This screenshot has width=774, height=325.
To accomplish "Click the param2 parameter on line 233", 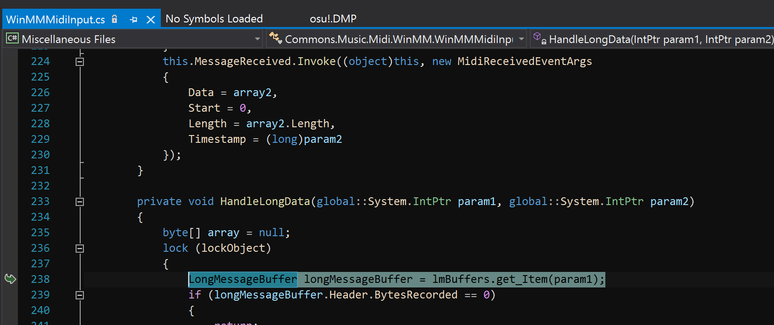I will [669, 201].
